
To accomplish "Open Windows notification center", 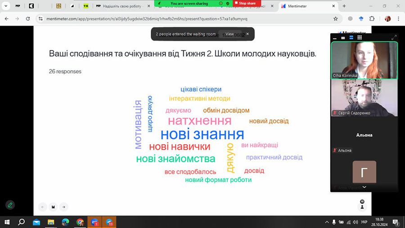I will (396, 222).
